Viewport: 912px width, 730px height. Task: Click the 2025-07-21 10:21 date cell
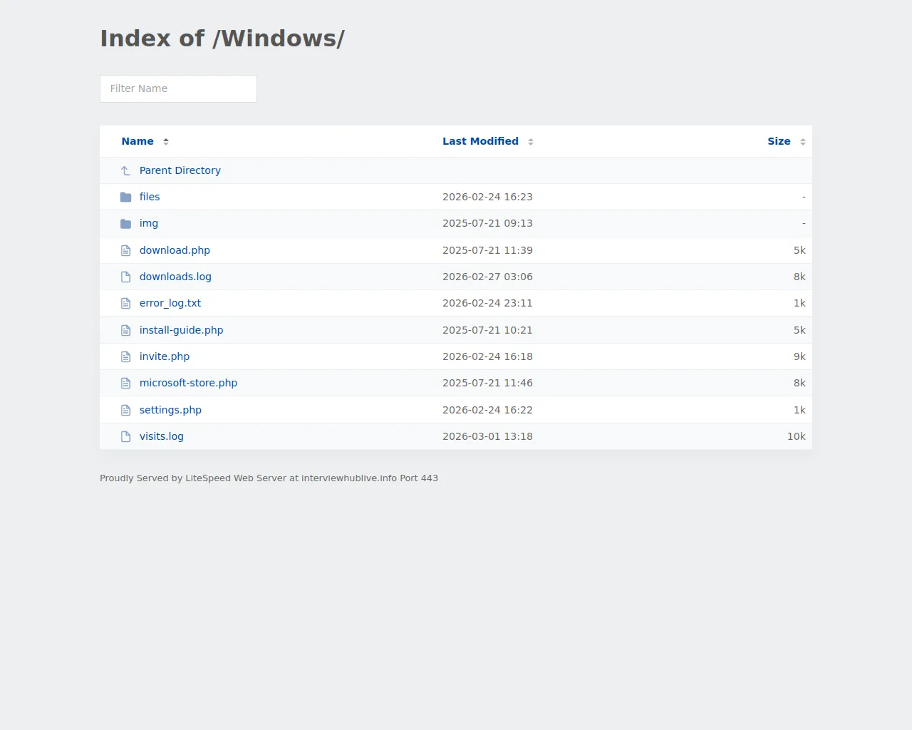click(x=487, y=330)
